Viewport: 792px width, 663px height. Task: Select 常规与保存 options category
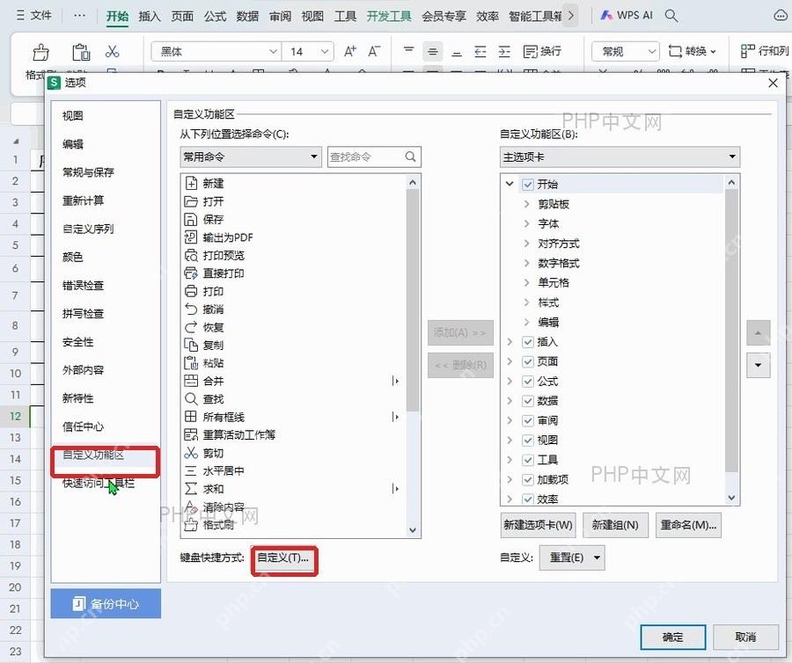(88, 172)
